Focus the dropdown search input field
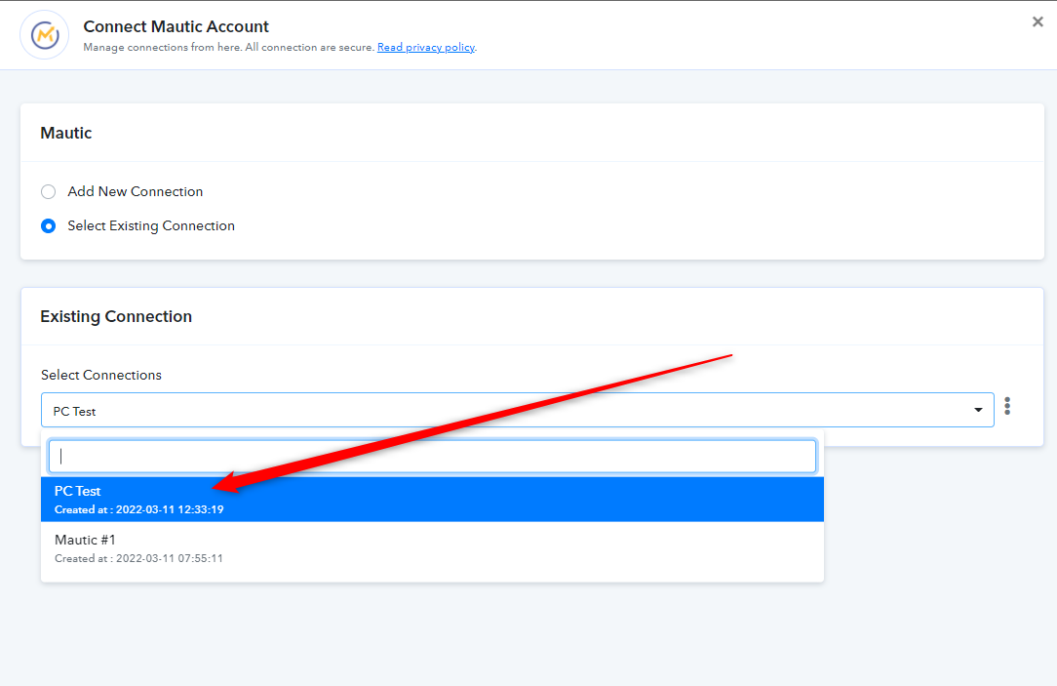Image resolution: width=1057 pixels, height=686 pixels. 432,457
